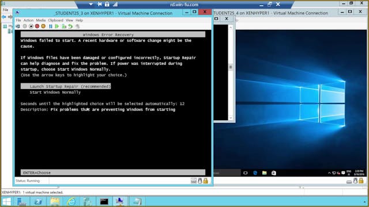Open File Explorer from host taskbar
The image size is (369, 207).
tap(55, 202)
